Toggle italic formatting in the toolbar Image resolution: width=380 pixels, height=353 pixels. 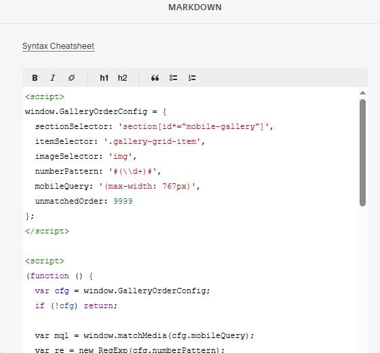(x=53, y=78)
